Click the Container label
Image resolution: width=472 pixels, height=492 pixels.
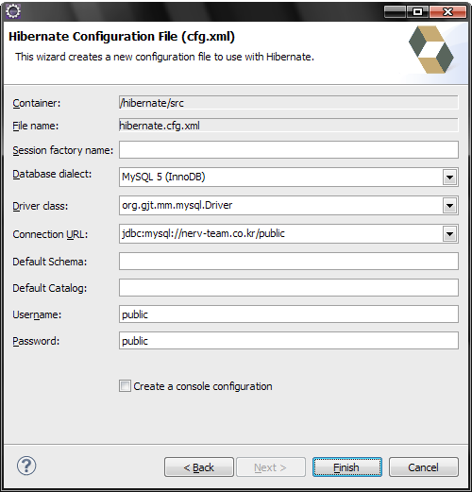(x=37, y=103)
